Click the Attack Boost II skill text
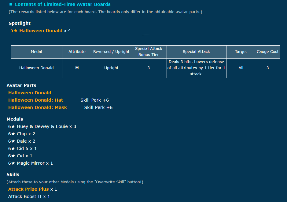 tap(29, 196)
